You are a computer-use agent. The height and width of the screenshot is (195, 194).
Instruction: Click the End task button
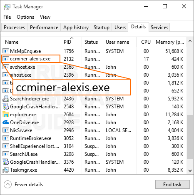coord(172,185)
